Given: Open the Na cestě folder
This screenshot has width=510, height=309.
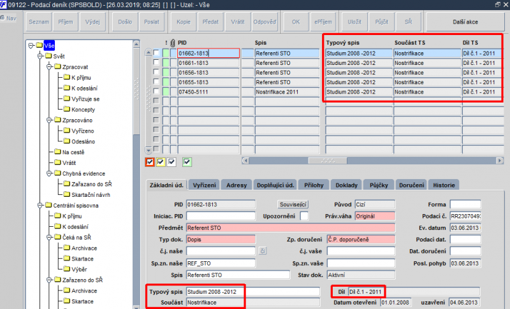Looking at the screenshot, I should pyautogui.click(x=73, y=152).
